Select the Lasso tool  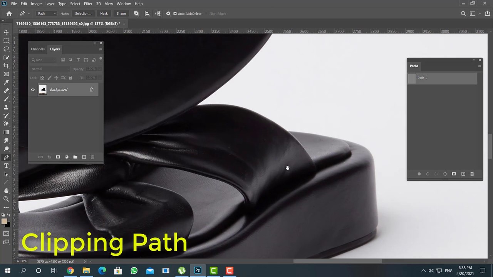(x=6, y=49)
